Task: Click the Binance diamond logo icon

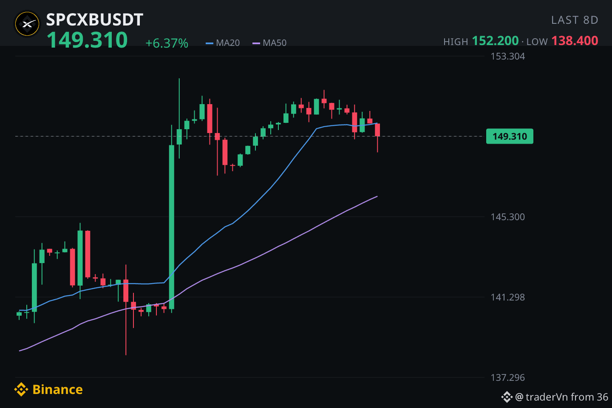Action: pyautogui.click(x=21, y=389)
